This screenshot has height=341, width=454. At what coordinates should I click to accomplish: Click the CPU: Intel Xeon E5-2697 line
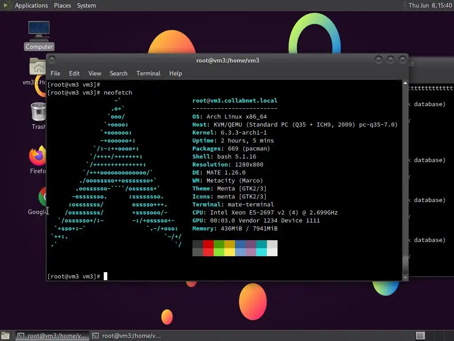(265, 213)
